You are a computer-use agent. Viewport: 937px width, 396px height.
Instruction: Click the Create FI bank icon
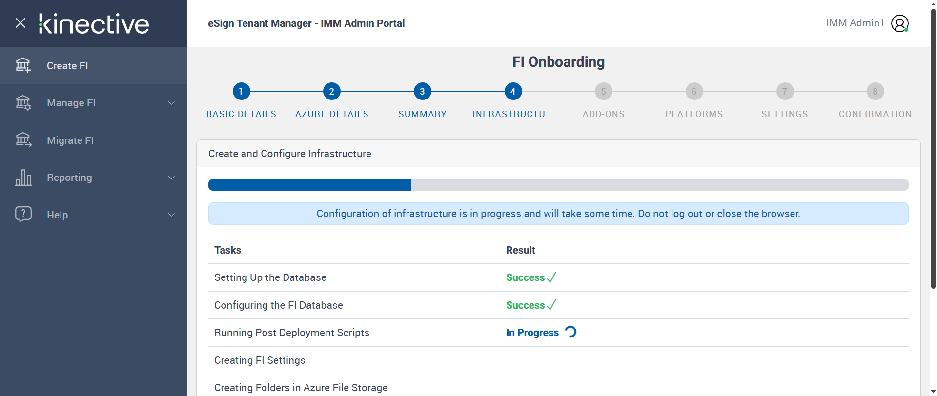click(x=23, y=65)
